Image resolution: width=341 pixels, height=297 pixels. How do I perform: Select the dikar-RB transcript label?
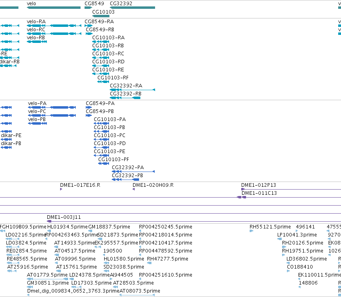[x=10, y=62]
